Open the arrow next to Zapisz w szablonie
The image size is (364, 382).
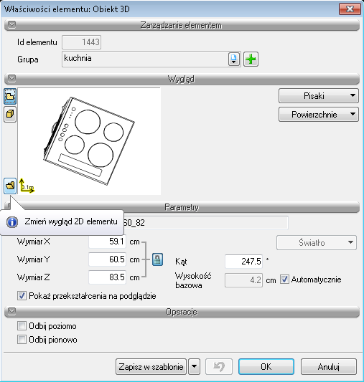coord(194,366)
